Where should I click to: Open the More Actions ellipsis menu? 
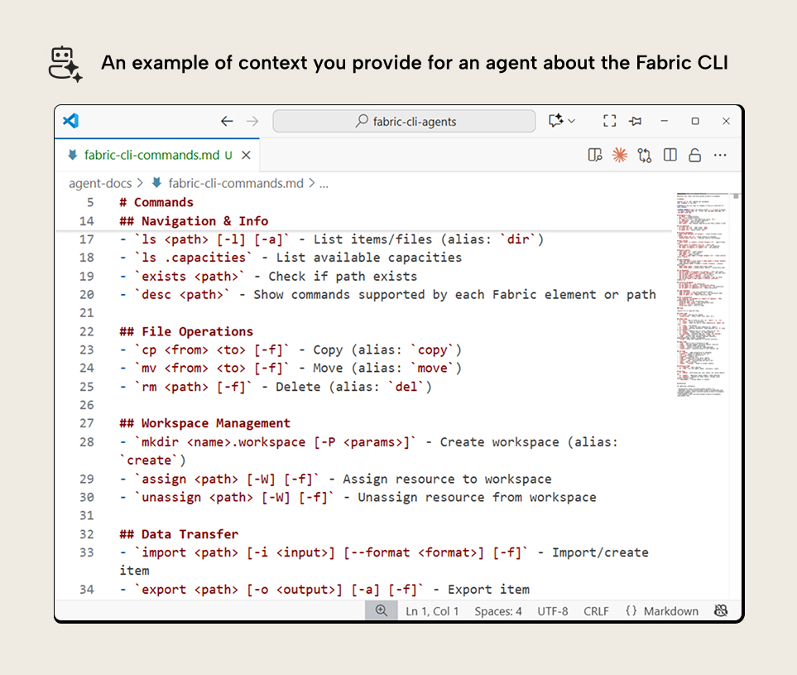click(x=719, y=155)
